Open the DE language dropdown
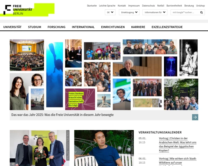Viewport: 208px width, 166px height. point(110,12)
